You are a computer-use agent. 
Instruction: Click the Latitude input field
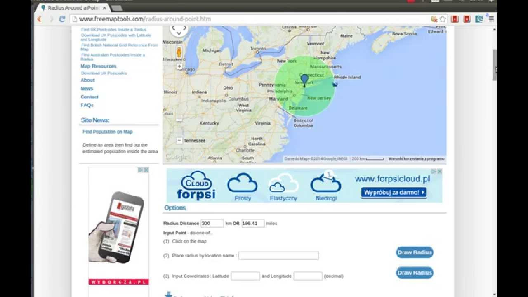tap(245, 276)
